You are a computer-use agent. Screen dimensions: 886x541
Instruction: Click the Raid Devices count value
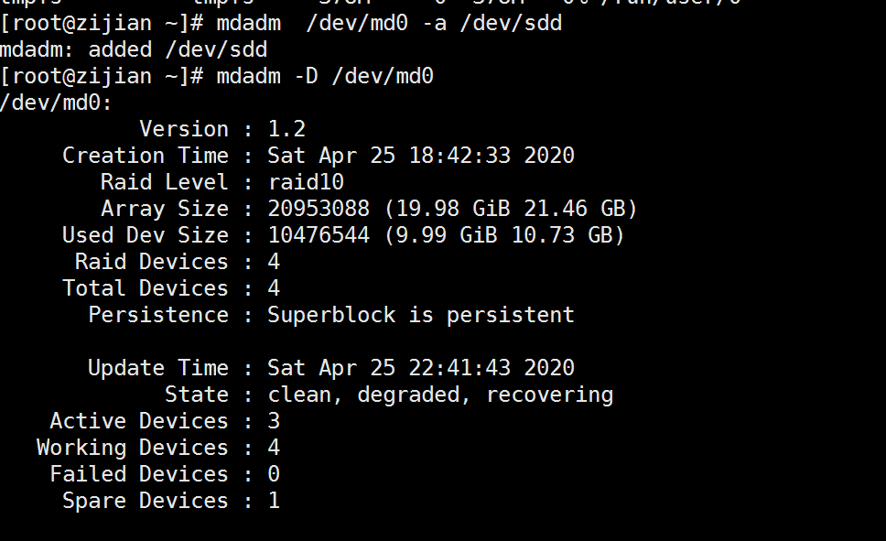[274, 262]
